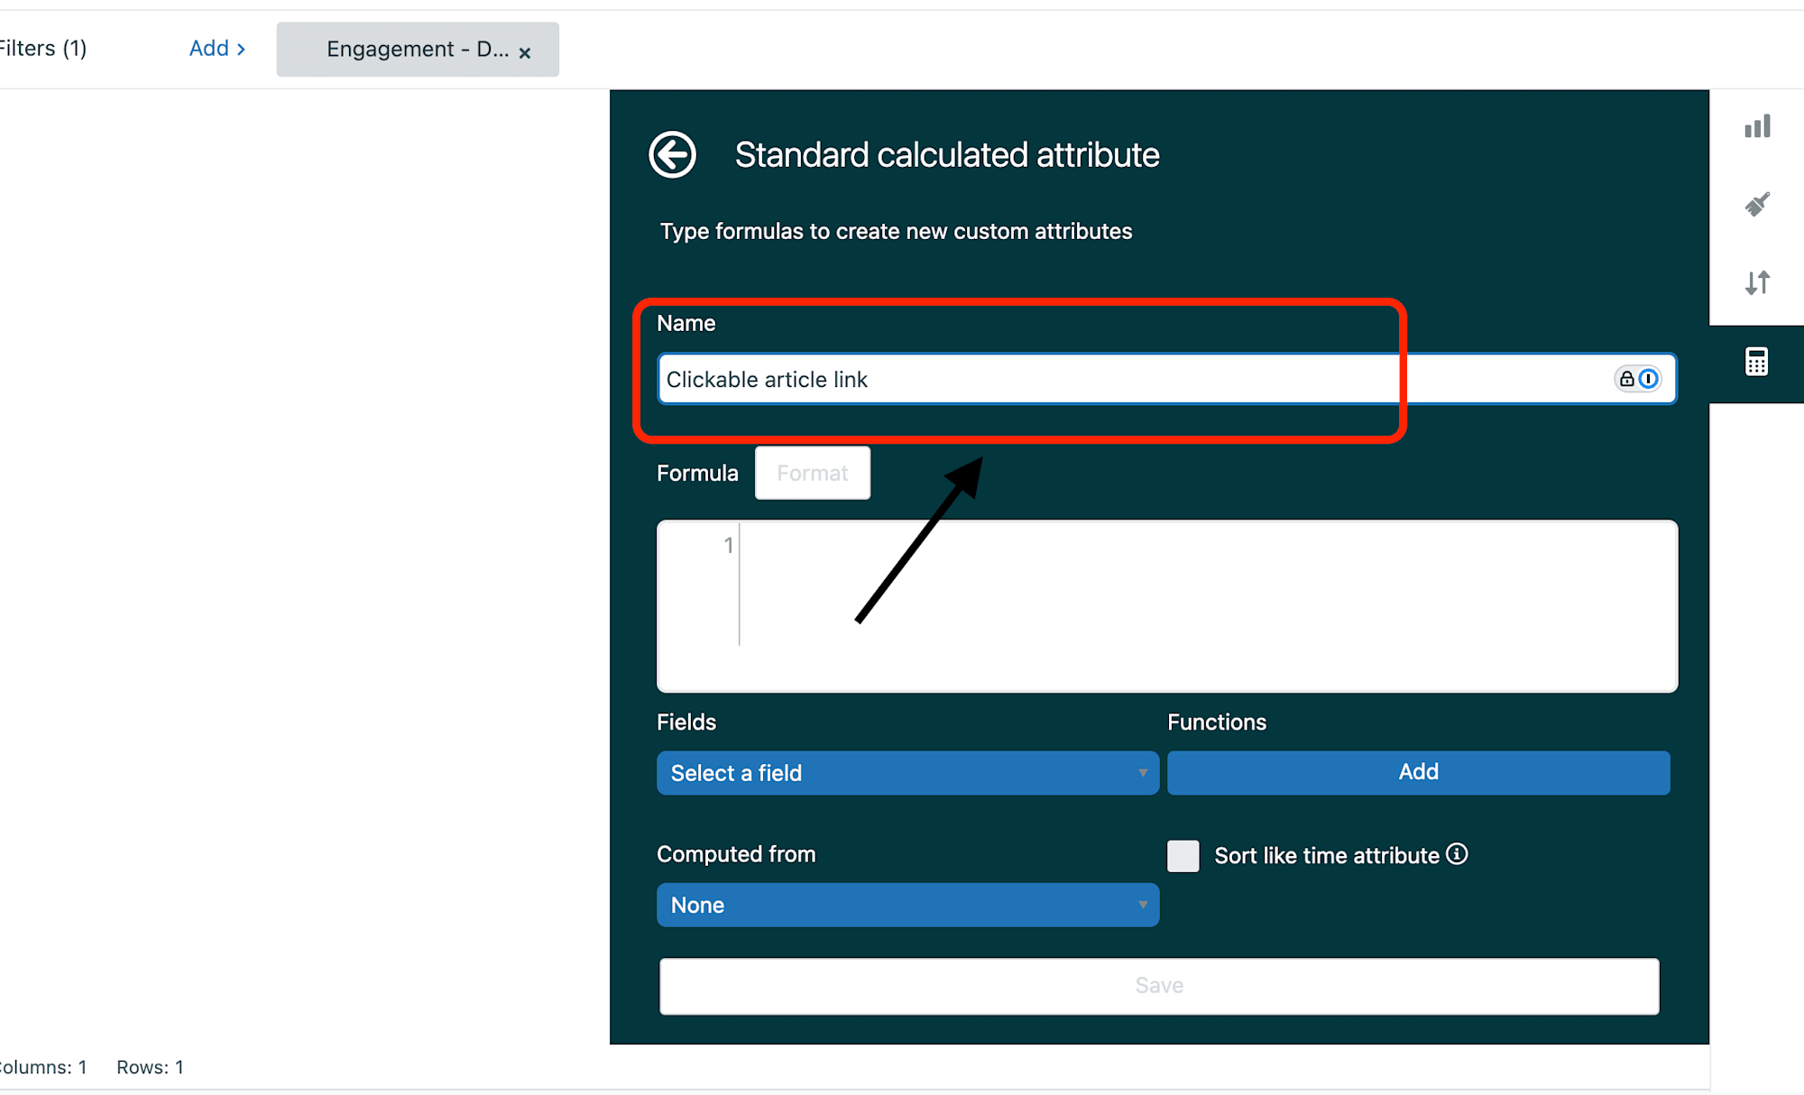Click the Format tab label
This screenshot has height=1095, width=1804.
(x=811, y=473)
